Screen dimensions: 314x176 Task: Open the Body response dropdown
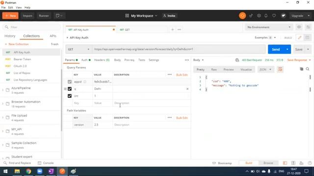(x=198, y=60)
